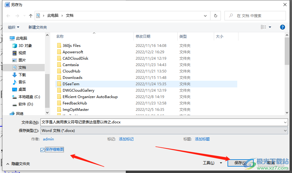Click the file list scroll down arrow
This screenshot has height=173, width=292.
[287, 112]
